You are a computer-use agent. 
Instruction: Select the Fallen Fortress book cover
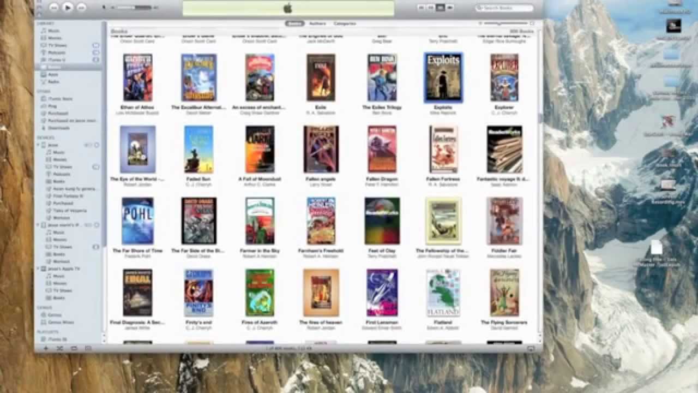tap(443, 149)
